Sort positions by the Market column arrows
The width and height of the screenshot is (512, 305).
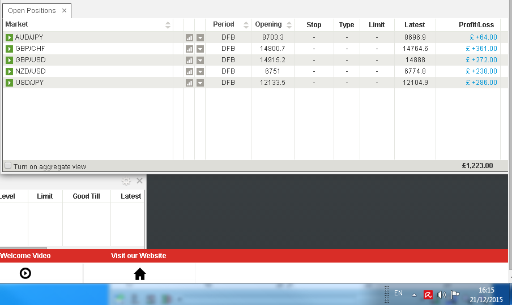168,25
